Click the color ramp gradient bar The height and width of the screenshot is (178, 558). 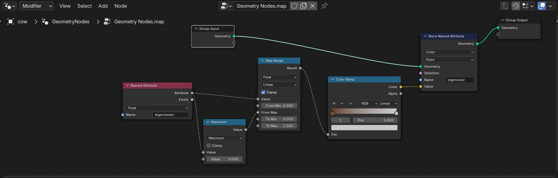[x=364, y=111]
